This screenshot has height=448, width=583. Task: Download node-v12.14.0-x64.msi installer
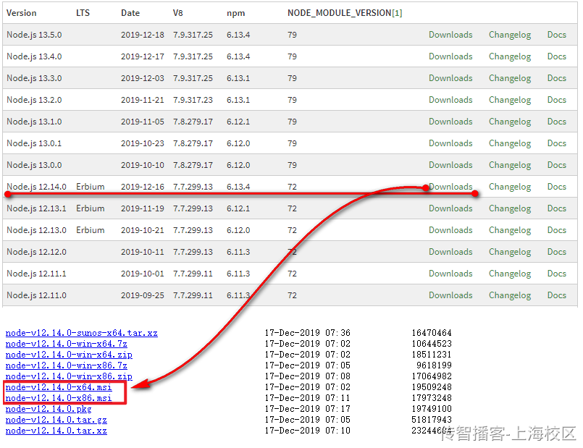pos(59,387)
